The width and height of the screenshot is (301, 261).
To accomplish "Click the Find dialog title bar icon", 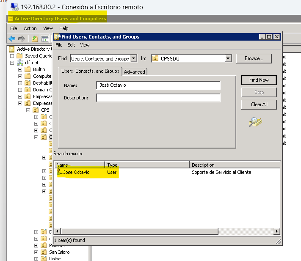I will pyautogui.click(x=58, y=37).
